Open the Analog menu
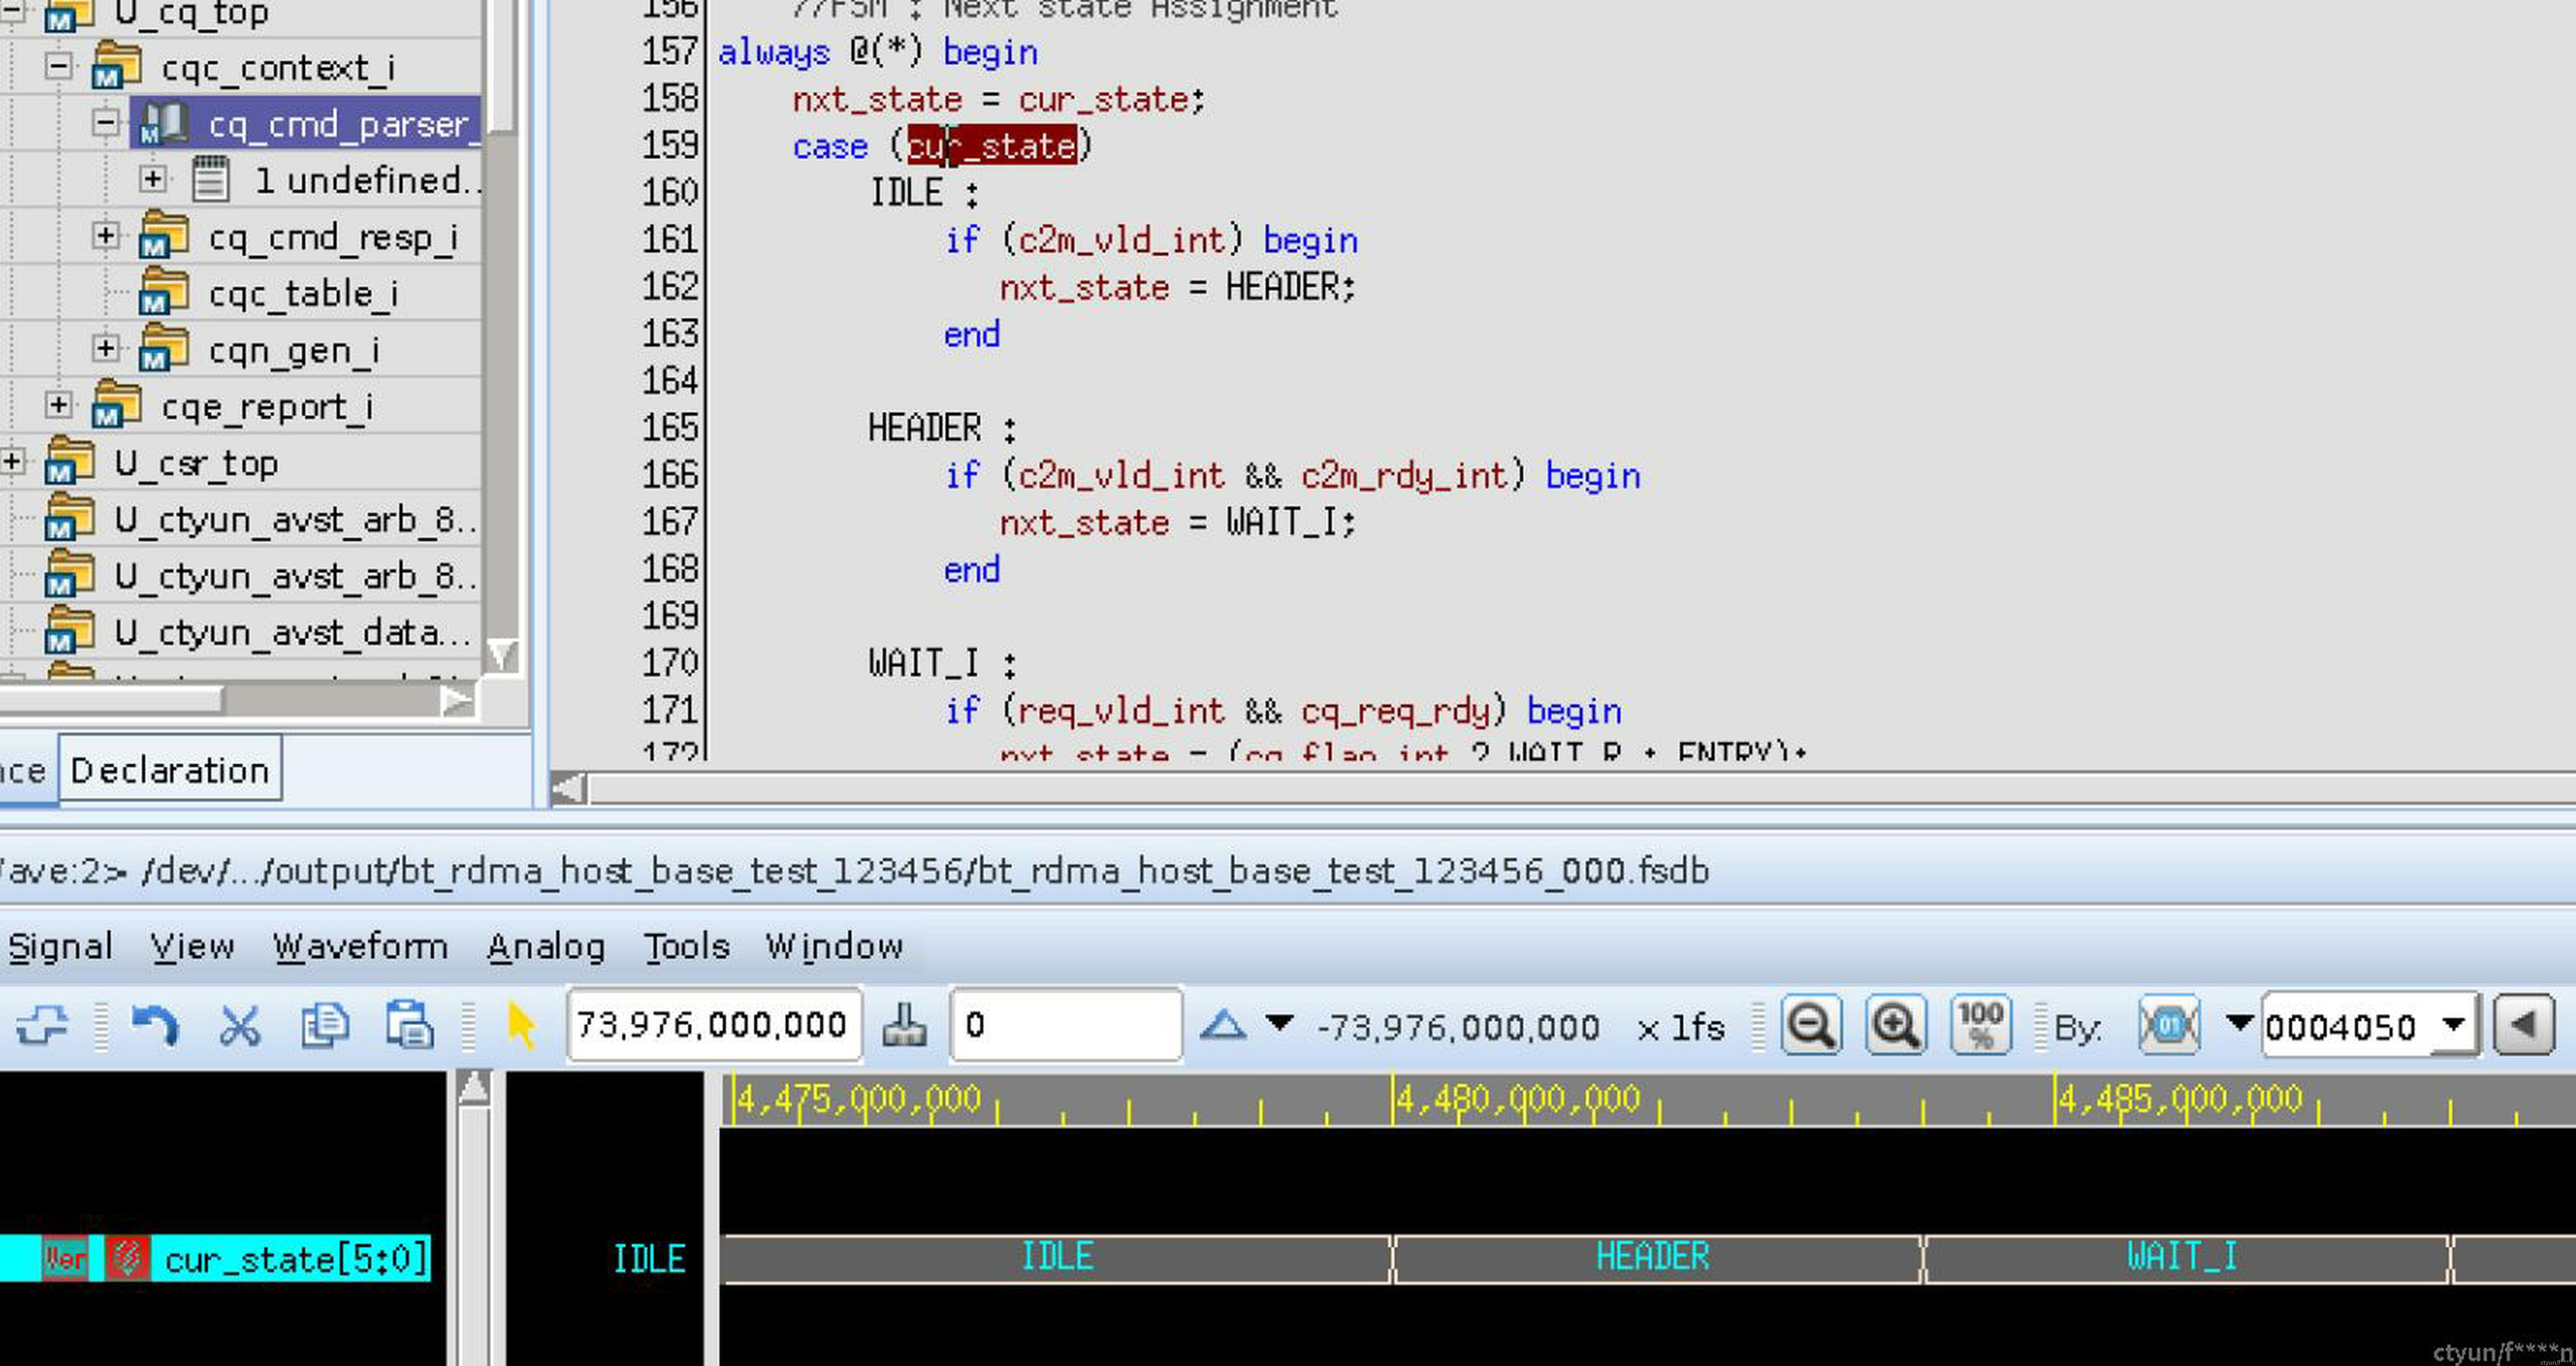This screenshot has height=1366, width=2576. point(546,946)
